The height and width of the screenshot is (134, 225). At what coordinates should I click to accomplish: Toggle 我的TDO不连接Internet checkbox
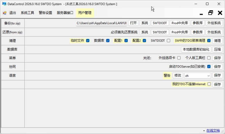(x=209, y=84)
